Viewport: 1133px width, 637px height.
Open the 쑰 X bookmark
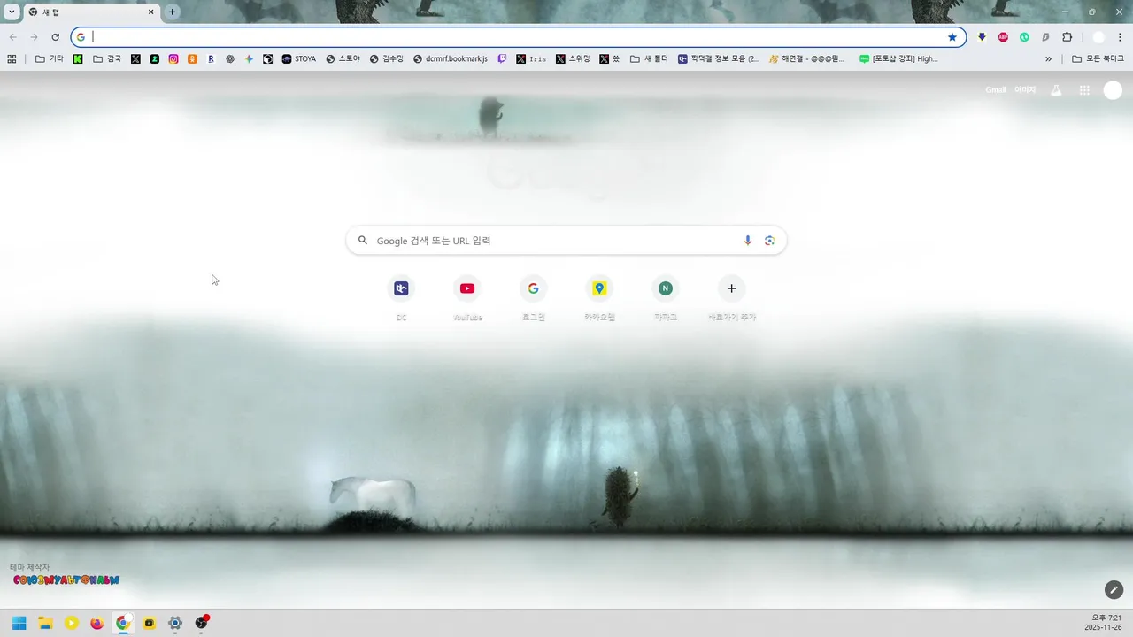tap(610, 59)
